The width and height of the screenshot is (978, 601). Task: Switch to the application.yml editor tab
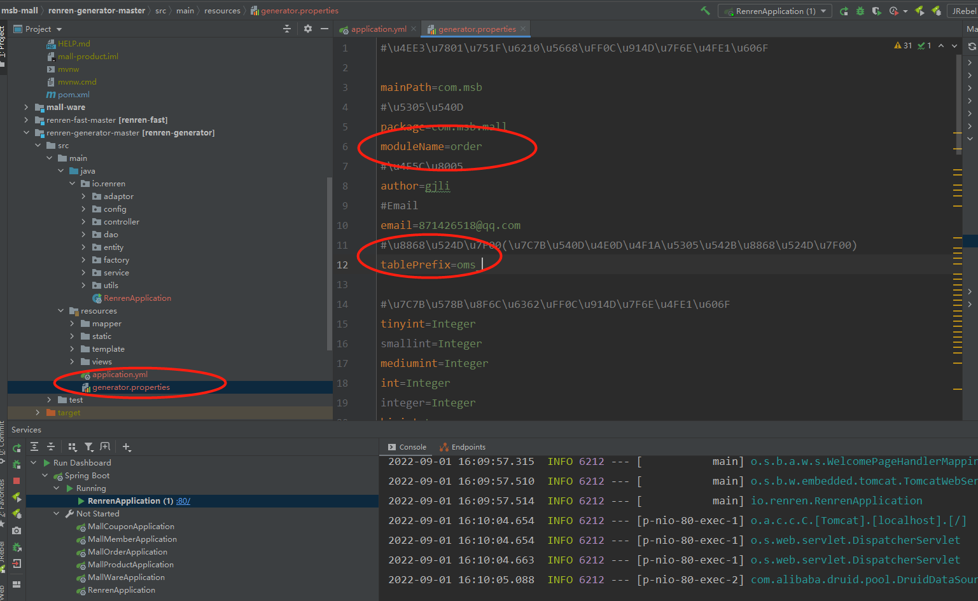379,29
